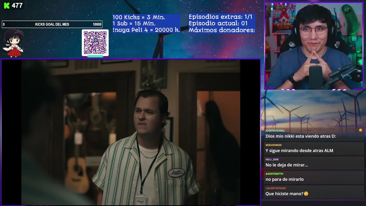
Task: Click the viewer count 477
Action: click(x=17, y=5)
